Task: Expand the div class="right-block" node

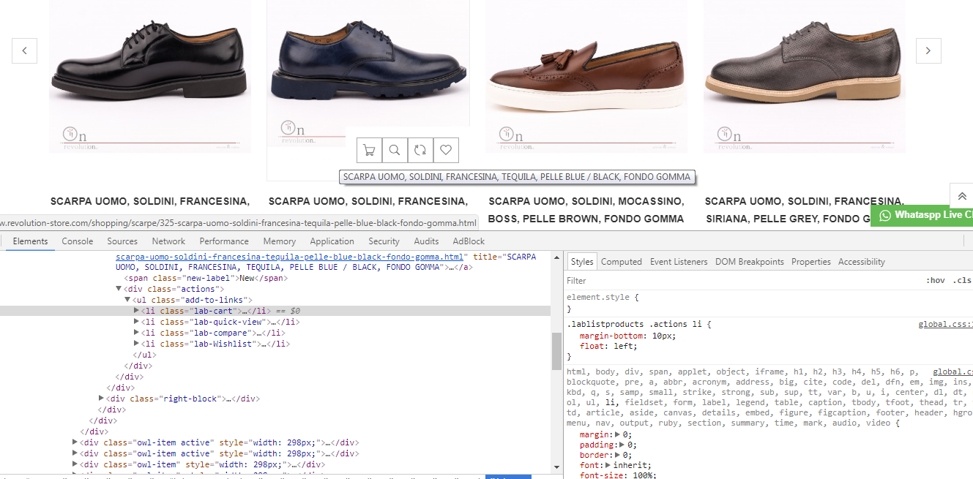Action: point(101,399)
